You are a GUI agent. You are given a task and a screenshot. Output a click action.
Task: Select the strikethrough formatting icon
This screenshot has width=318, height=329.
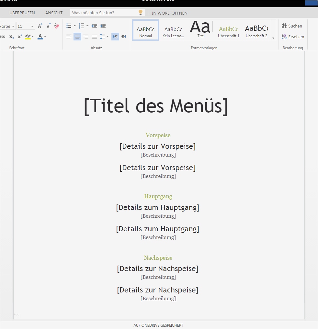coord(3,37)
